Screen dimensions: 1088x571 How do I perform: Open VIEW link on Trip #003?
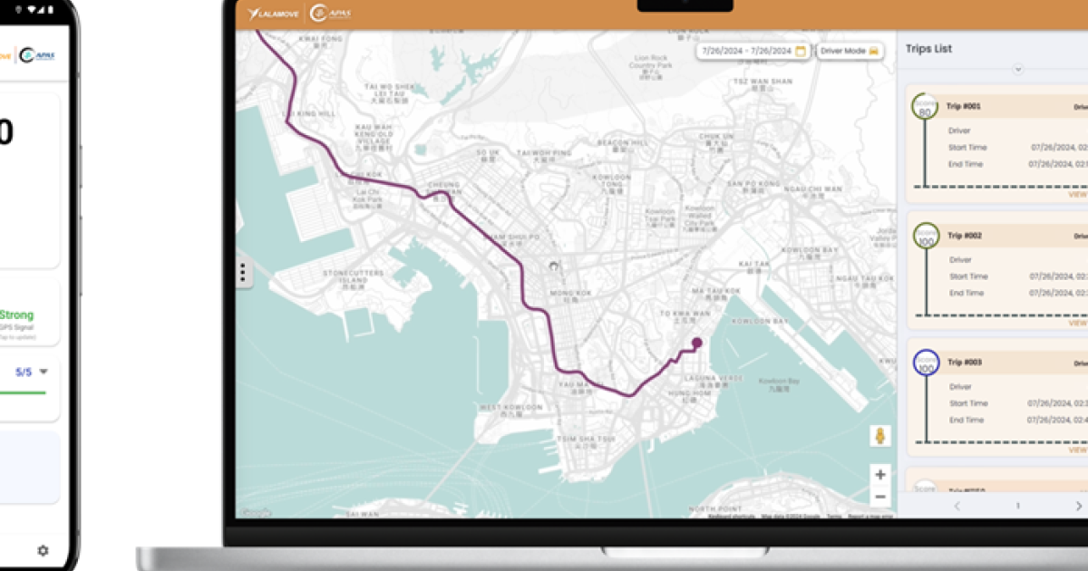[x=1078, y=450]
